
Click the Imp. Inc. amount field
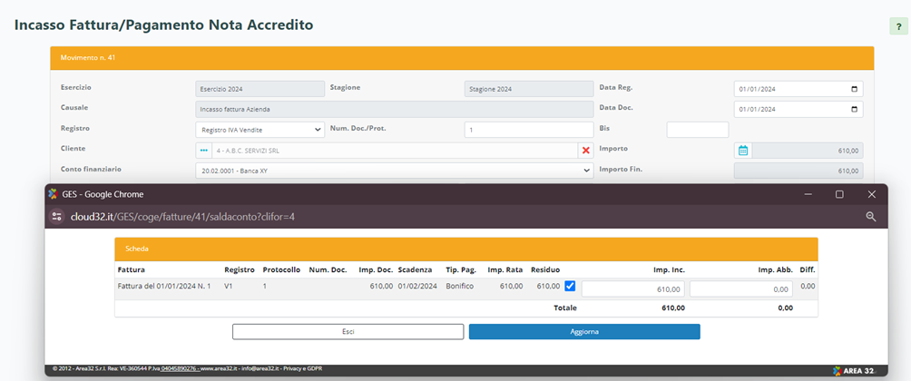(x=632, y=288)
